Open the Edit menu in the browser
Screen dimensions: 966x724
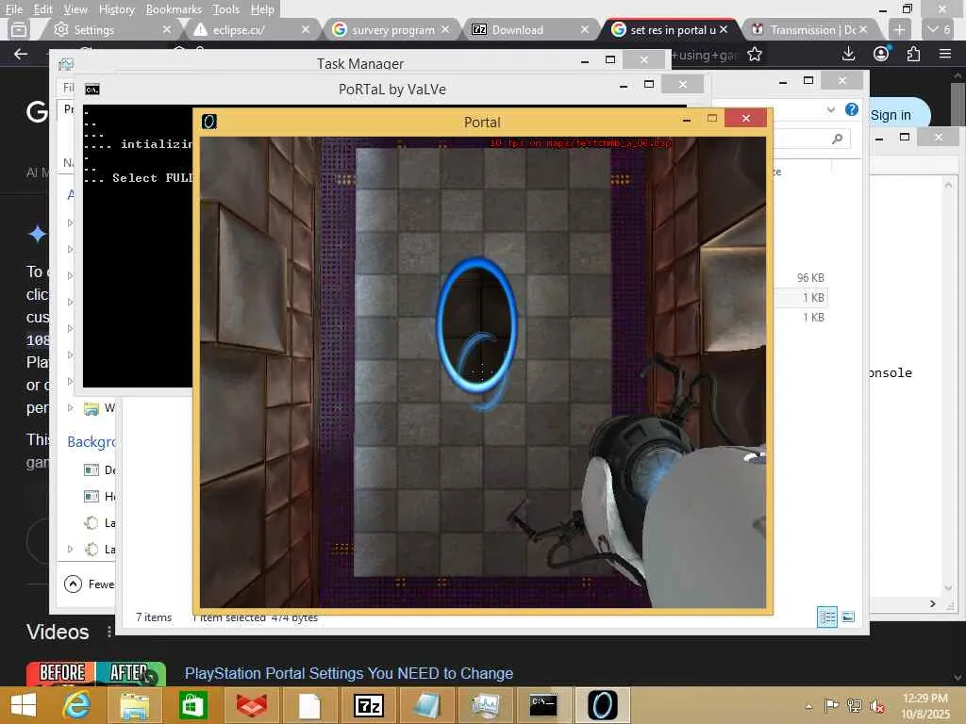point(42,9)
